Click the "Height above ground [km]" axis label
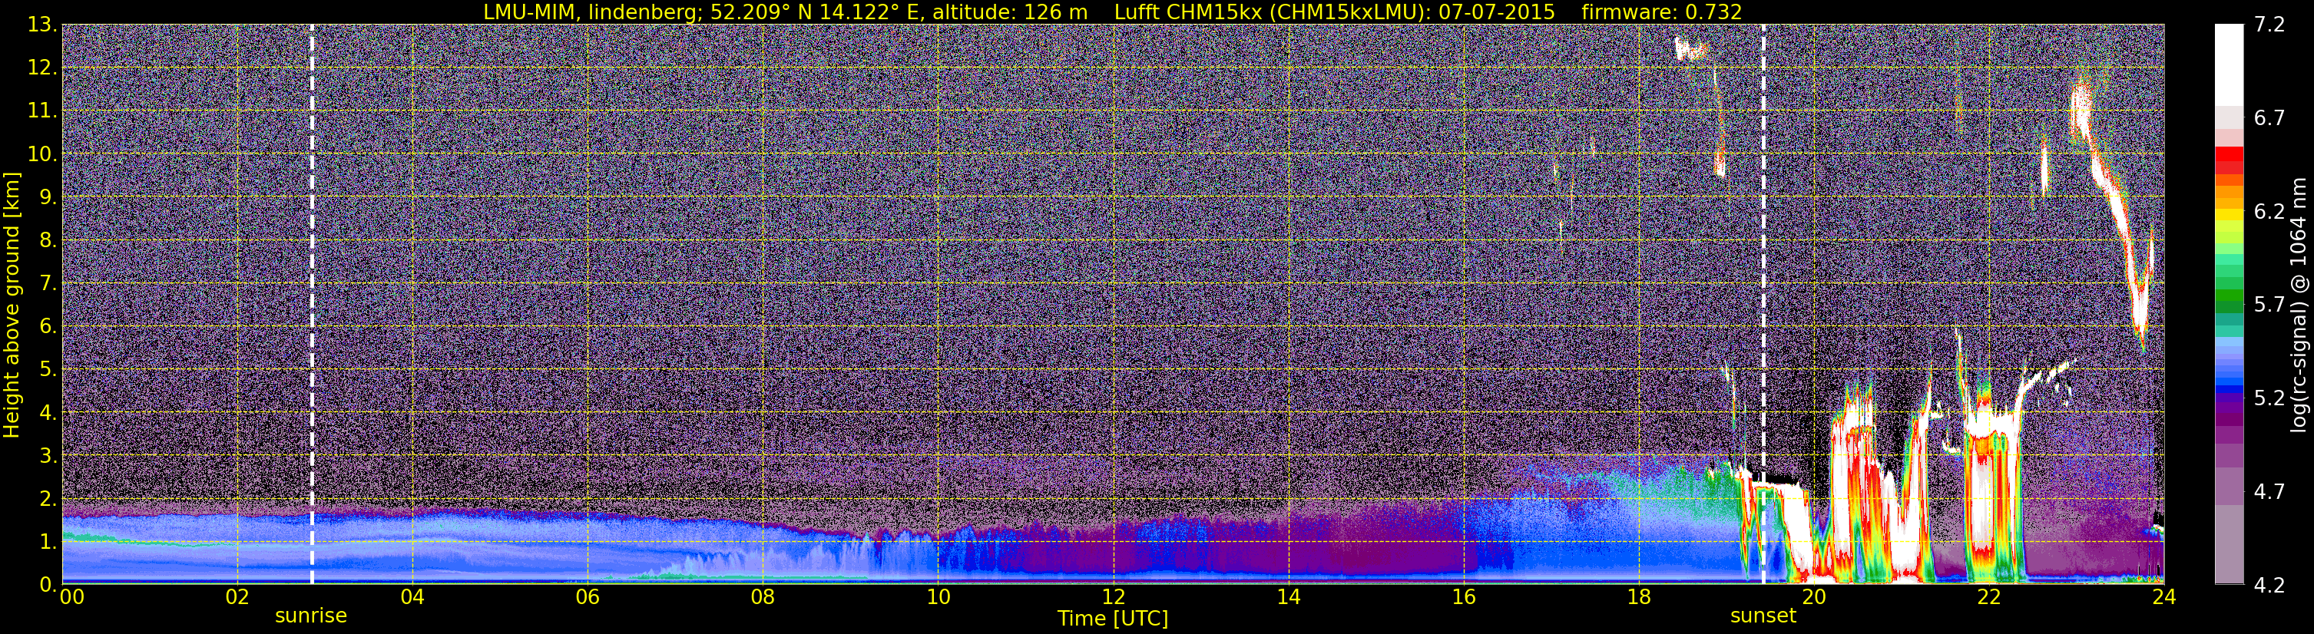The width and height of the screenshot is (2314, 634). pyautogui.click(x=12, y=305)
